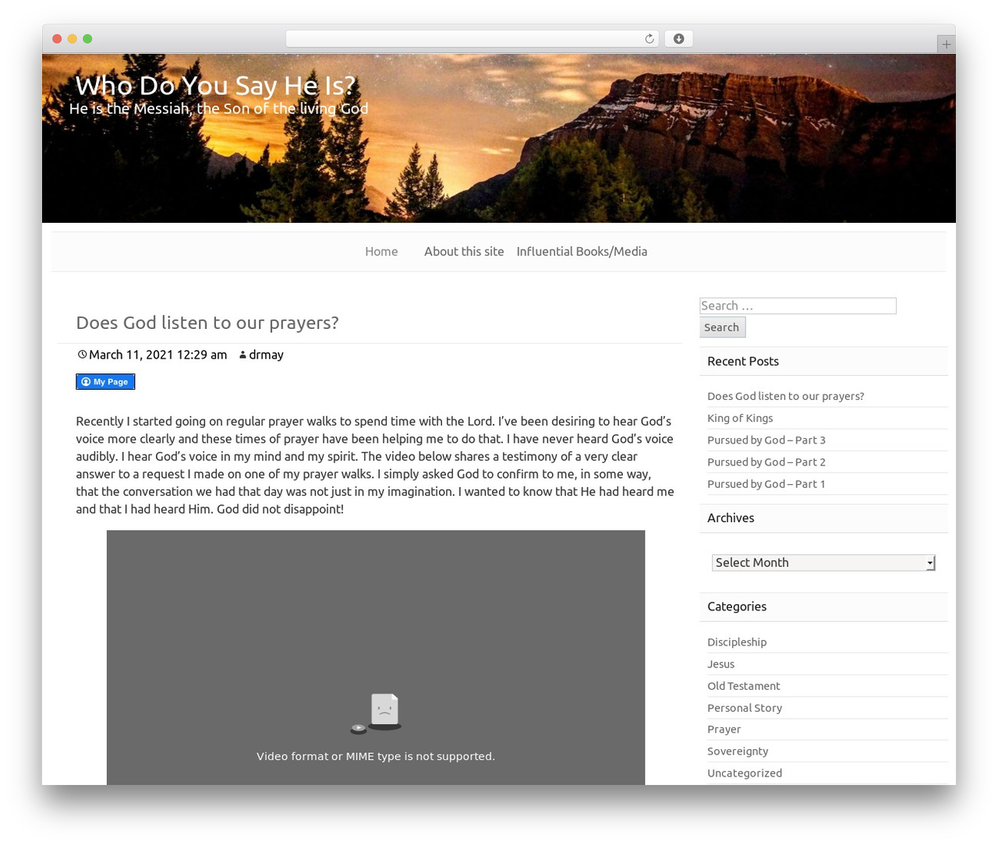Click the March 11, 2021 post date link

(158, 355)
